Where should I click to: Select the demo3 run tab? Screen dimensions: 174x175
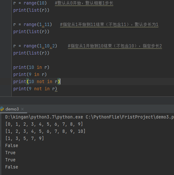click(x=12, y=109)
